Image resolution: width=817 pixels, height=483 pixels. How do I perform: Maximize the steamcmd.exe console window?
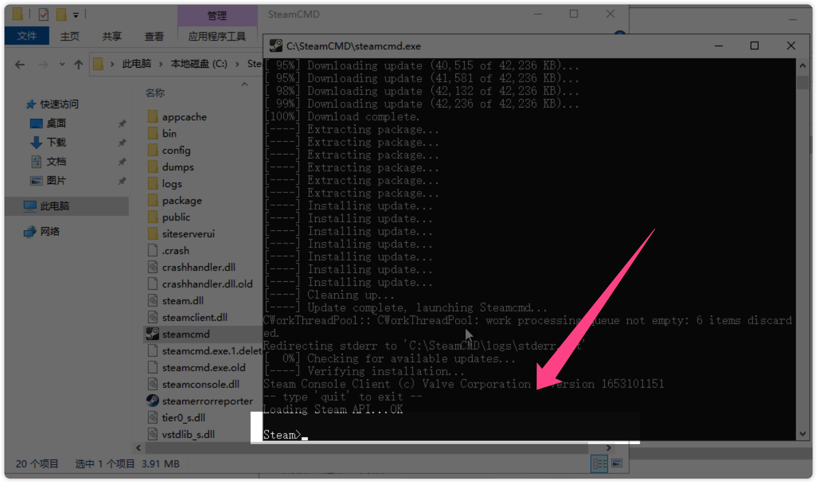pyautogui.click(x=755, y=46)
